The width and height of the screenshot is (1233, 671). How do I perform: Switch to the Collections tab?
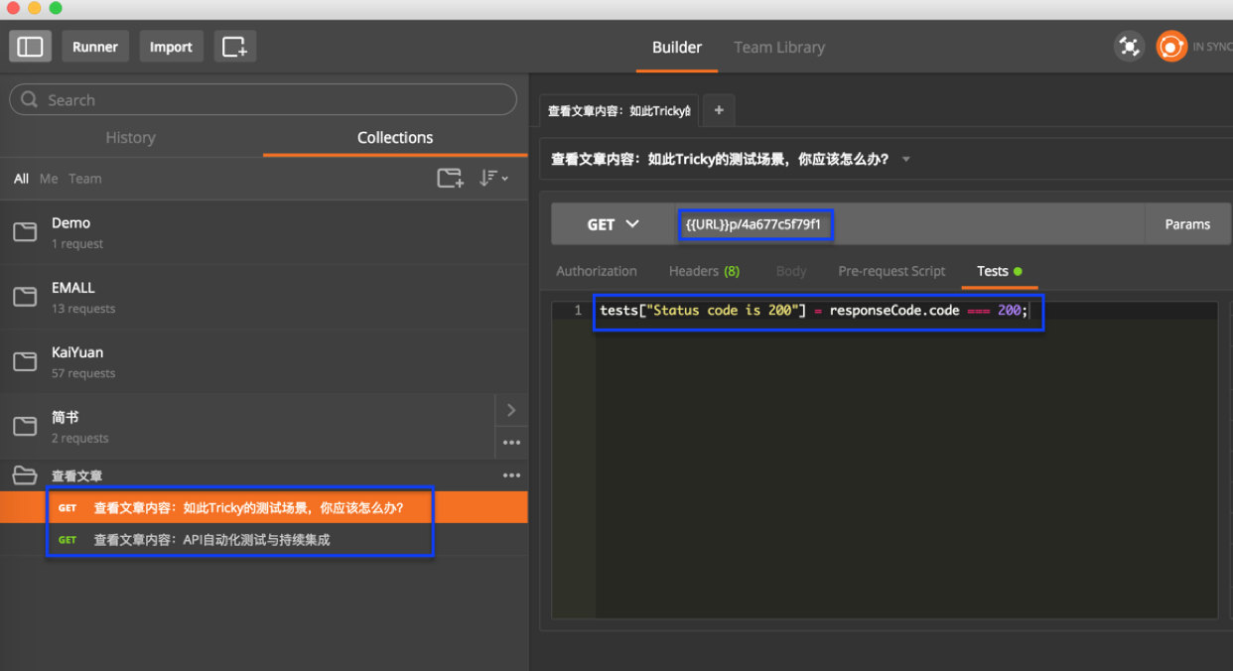(x=395, y=138)
